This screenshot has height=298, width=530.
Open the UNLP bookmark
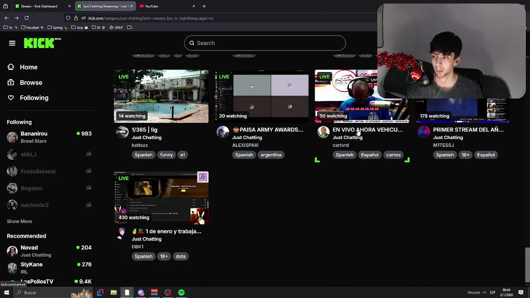[116, 28]
